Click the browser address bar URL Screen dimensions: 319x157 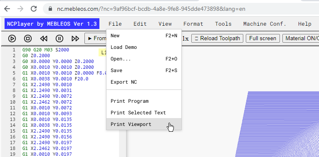coord(151,9)
